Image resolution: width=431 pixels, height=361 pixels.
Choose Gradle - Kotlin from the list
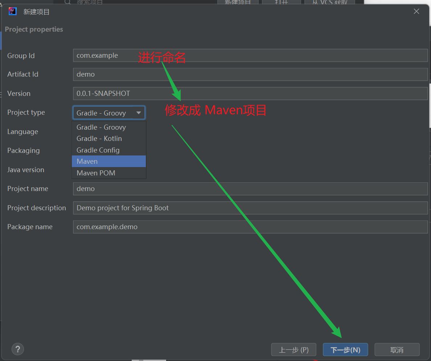tap(109, 139)
